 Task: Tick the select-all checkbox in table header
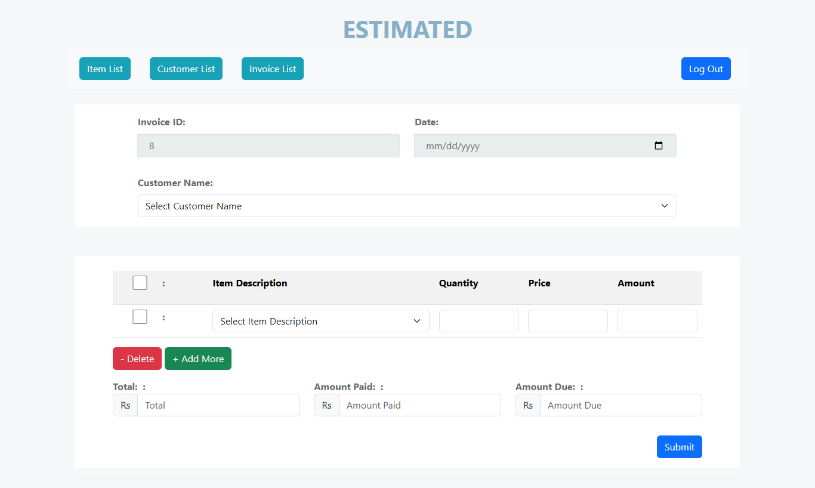(x=140, y=283)
